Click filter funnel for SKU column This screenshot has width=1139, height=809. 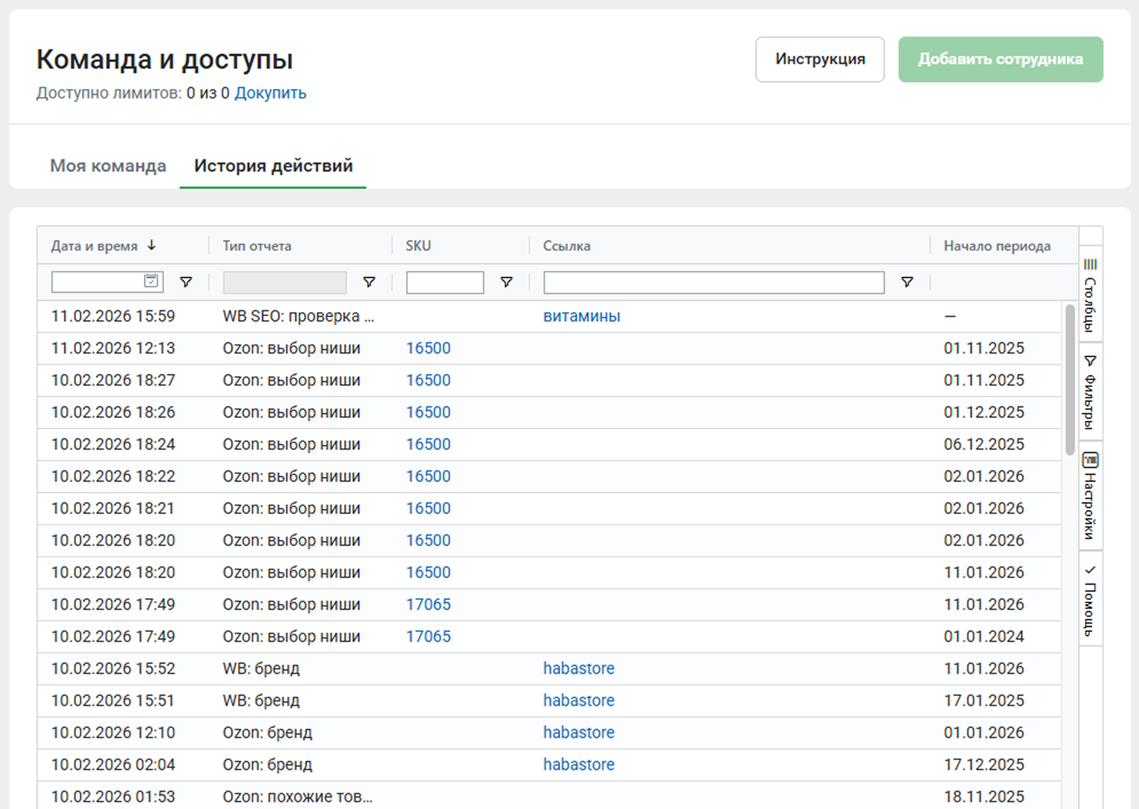(507, 282)
